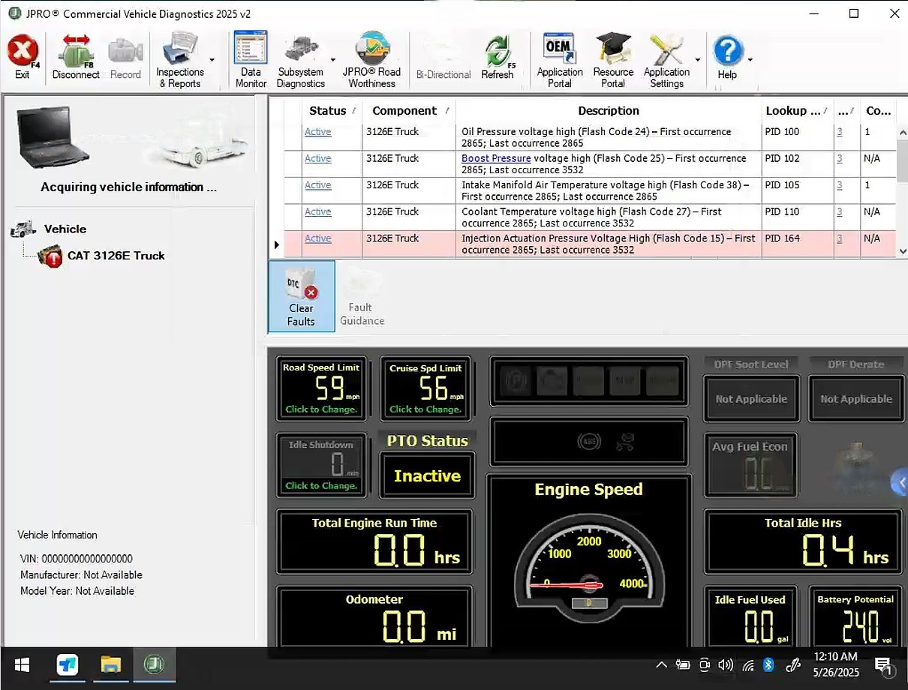Screen dimensions: 908x690
Task: Select the PID 110 lookup cell
Action: tap(797, 217)
